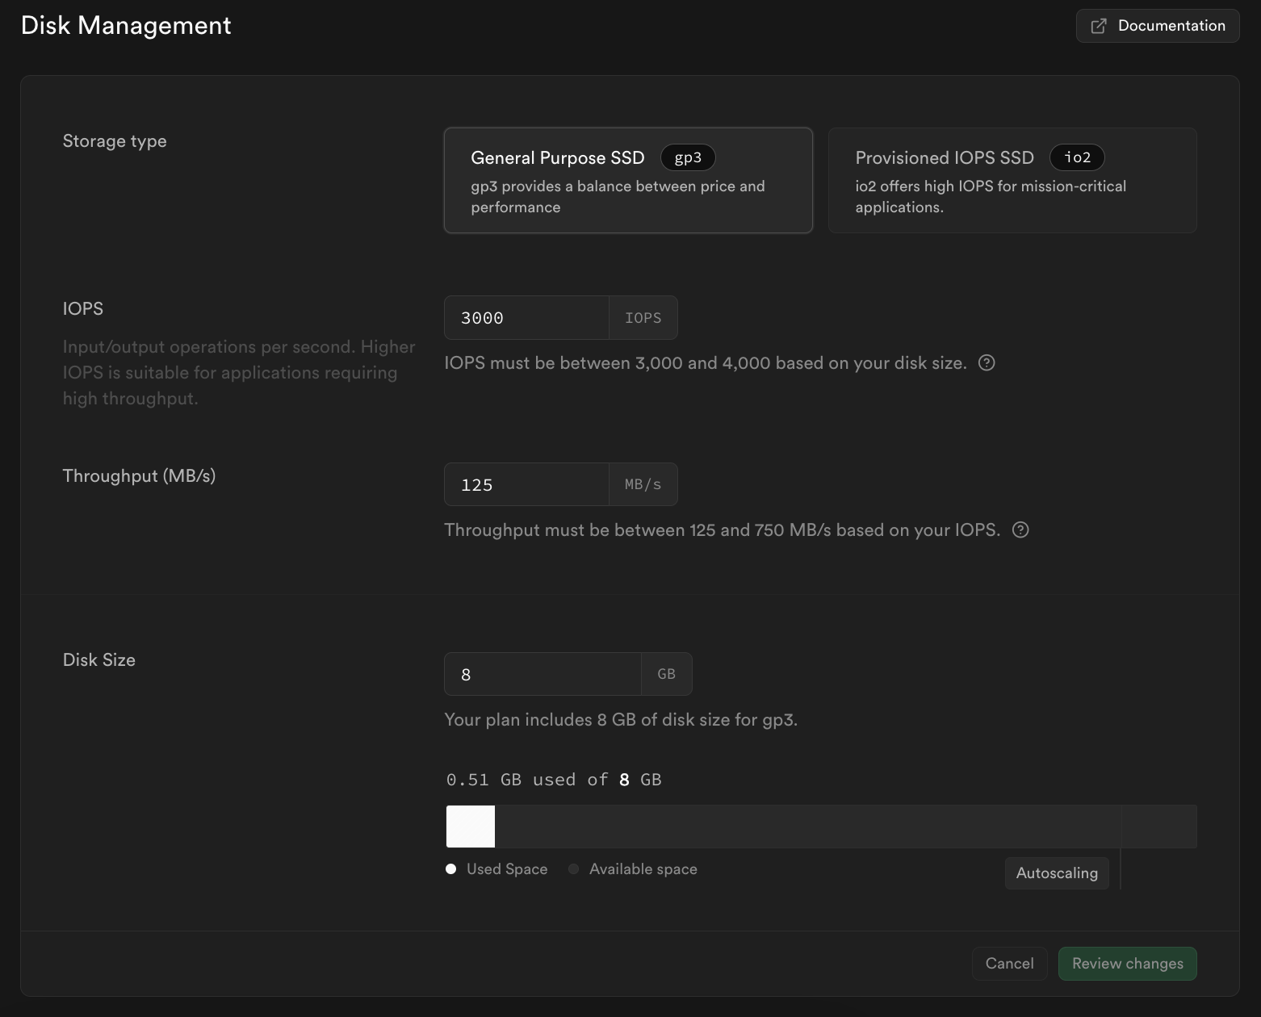Click the IOPS unit suffix label

[643, 318]
